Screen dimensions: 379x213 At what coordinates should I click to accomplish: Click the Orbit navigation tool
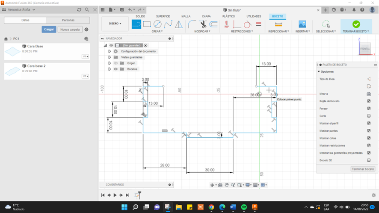pyautogui.click(x=212, y=185)
